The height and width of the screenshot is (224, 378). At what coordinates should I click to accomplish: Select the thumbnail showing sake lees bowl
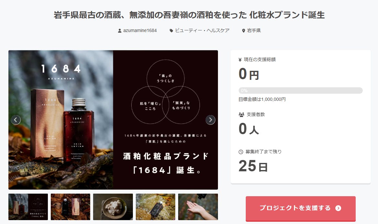pos(113,207)
